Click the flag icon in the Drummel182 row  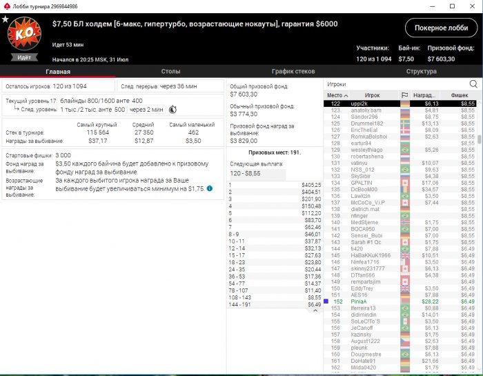(x=405, y=123)
